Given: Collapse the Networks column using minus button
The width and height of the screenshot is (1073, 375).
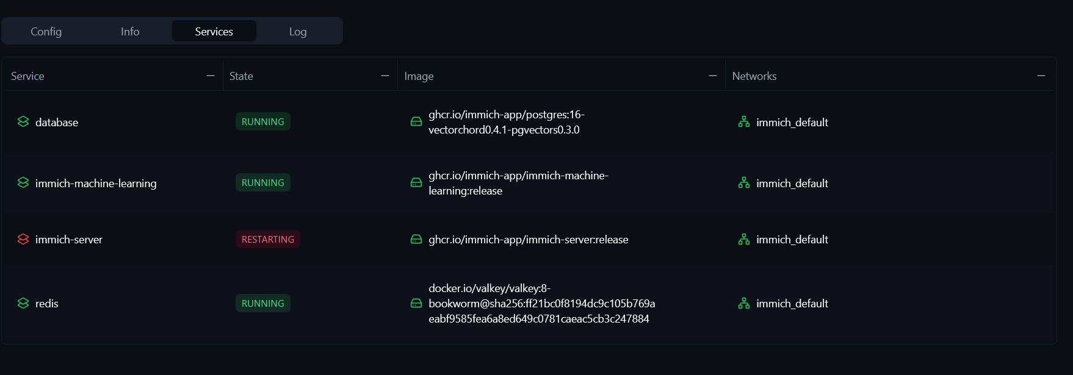Looking at the screenshot, I should point(1041,76).
